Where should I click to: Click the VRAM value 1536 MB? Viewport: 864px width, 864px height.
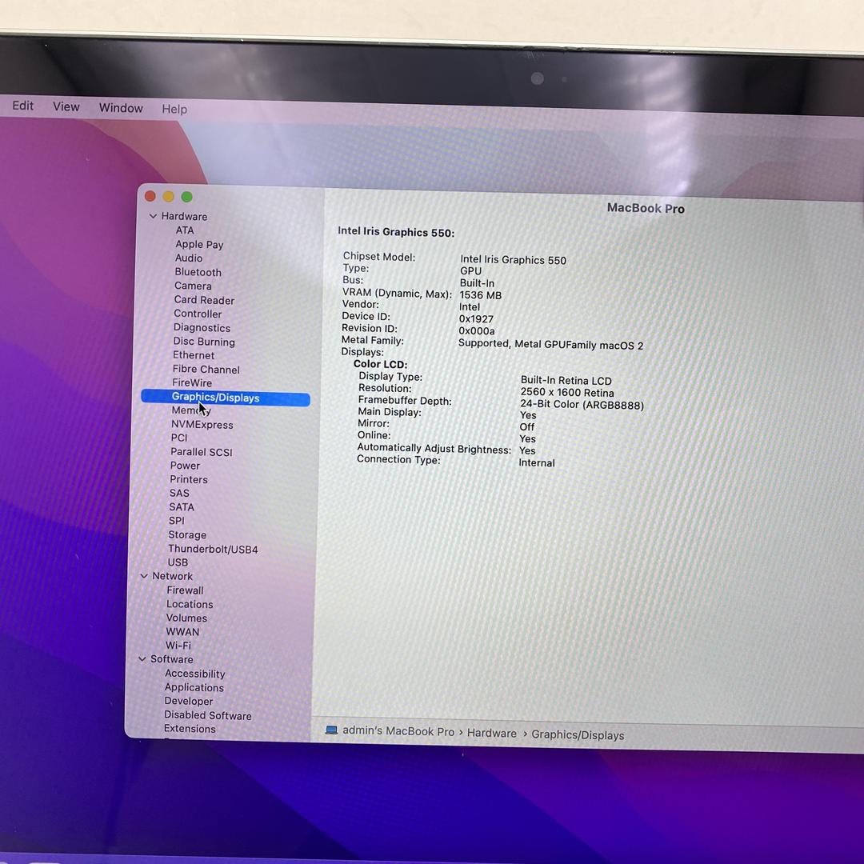[x=481, y=295]
